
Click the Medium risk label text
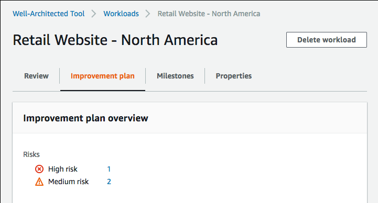(x=69, y=182)
